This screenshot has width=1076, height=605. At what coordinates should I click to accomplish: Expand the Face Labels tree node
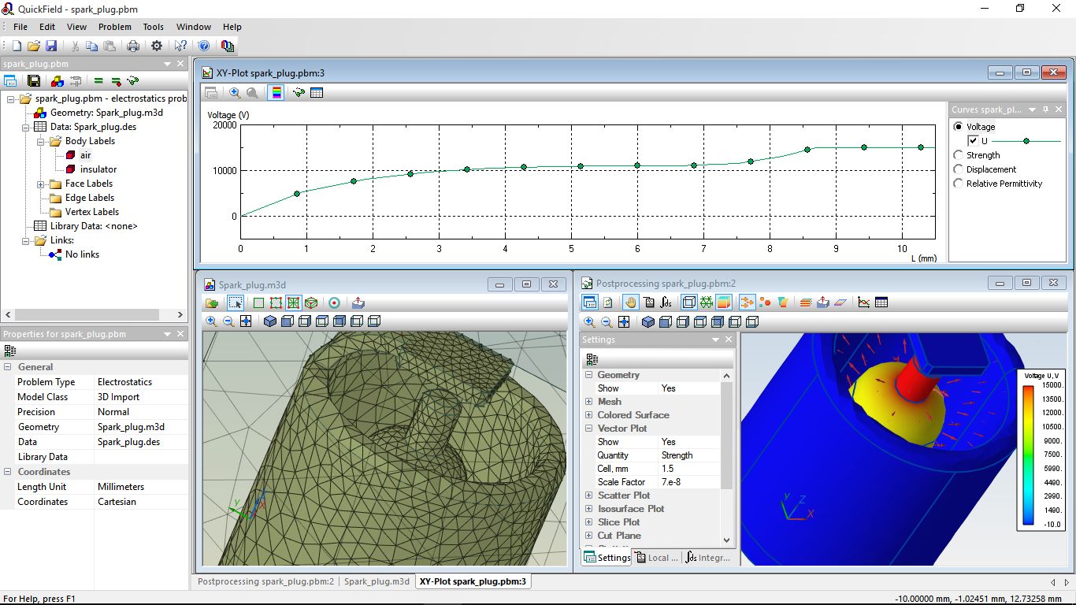coord(41,184)
